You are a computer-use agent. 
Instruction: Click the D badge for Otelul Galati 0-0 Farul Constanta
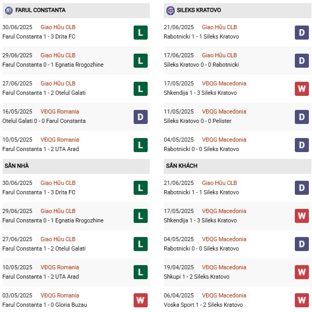140,117
